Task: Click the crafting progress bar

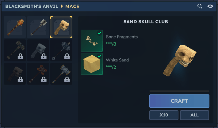Action: [x=179, y=91]
